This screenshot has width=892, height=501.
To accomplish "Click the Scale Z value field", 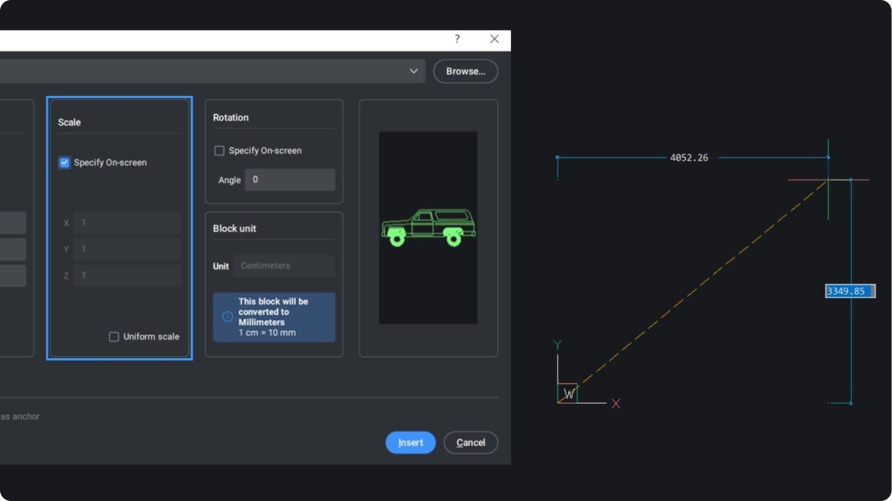I will pos(127,275).
